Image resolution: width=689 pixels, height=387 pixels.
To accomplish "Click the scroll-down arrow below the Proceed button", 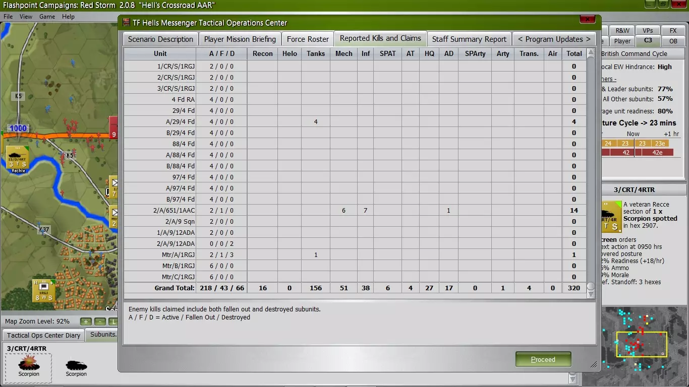I will [572, 378].
